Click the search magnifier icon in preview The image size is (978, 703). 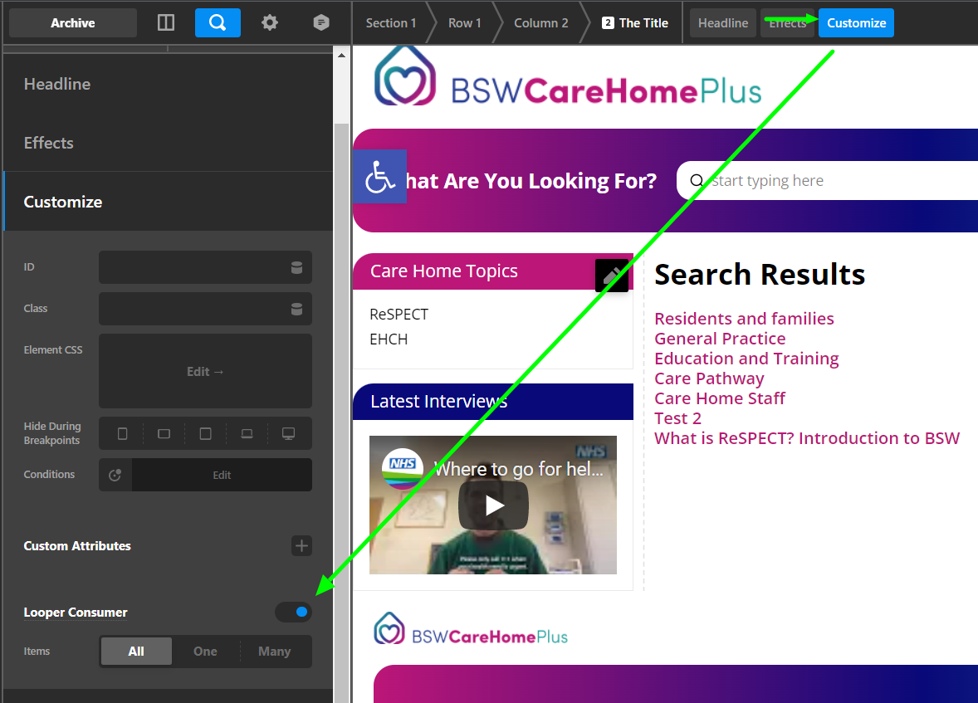[697, 181]
